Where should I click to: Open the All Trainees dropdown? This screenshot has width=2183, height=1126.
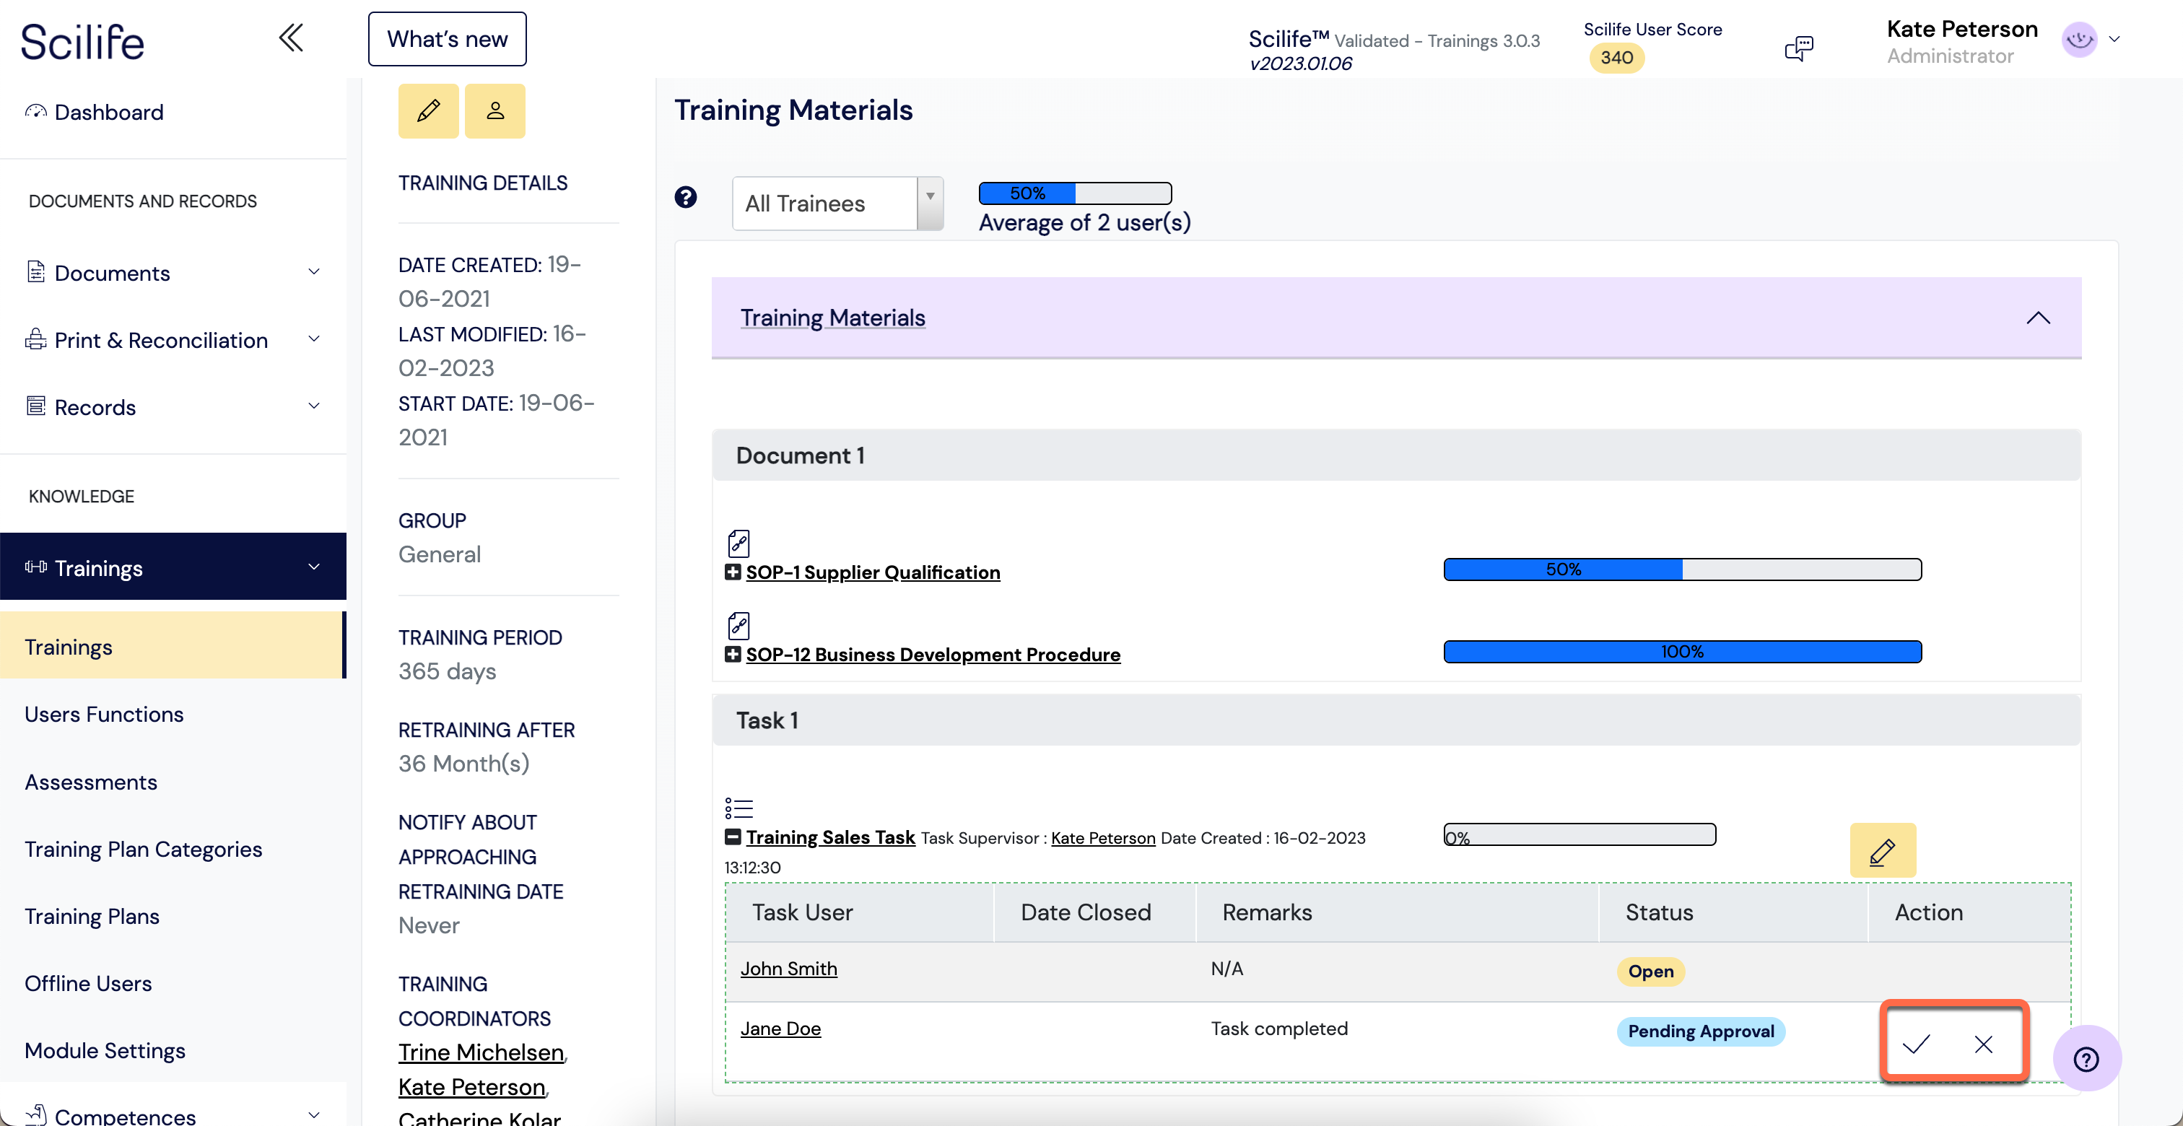(837, 204)
